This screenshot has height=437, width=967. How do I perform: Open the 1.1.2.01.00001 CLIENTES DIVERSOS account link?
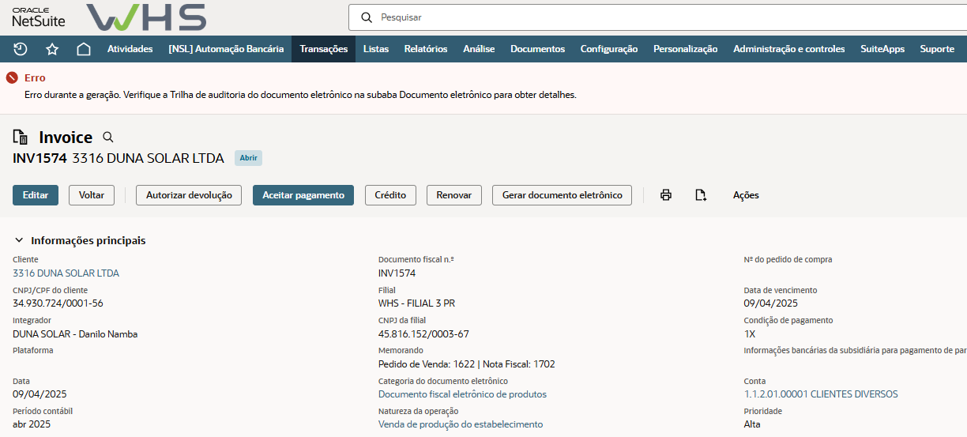(820, 394)
